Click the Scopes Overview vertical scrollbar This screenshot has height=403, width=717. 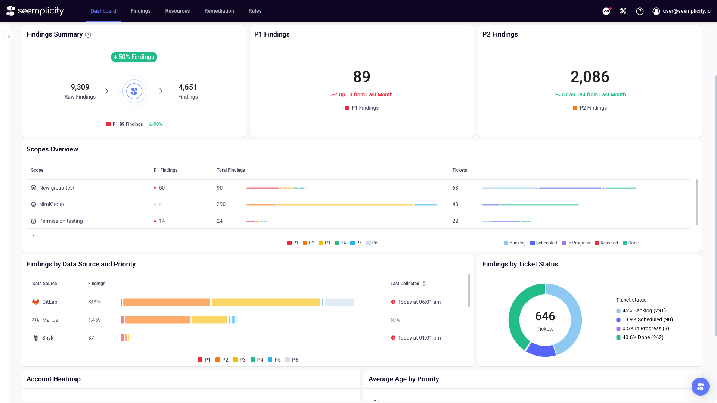coord(696,201)
